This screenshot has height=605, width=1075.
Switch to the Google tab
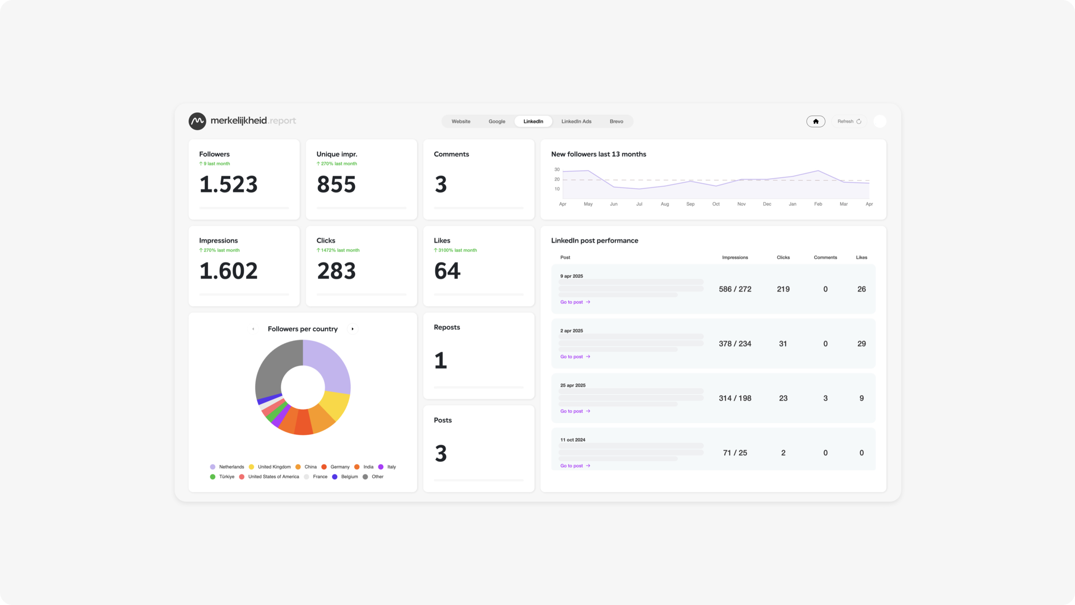click(x=497, y=121)
